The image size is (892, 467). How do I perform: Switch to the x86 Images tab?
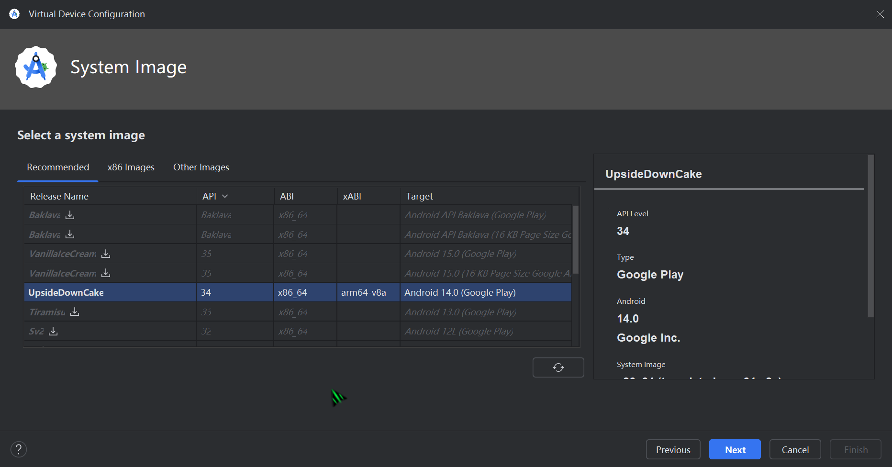click(131, 167)
